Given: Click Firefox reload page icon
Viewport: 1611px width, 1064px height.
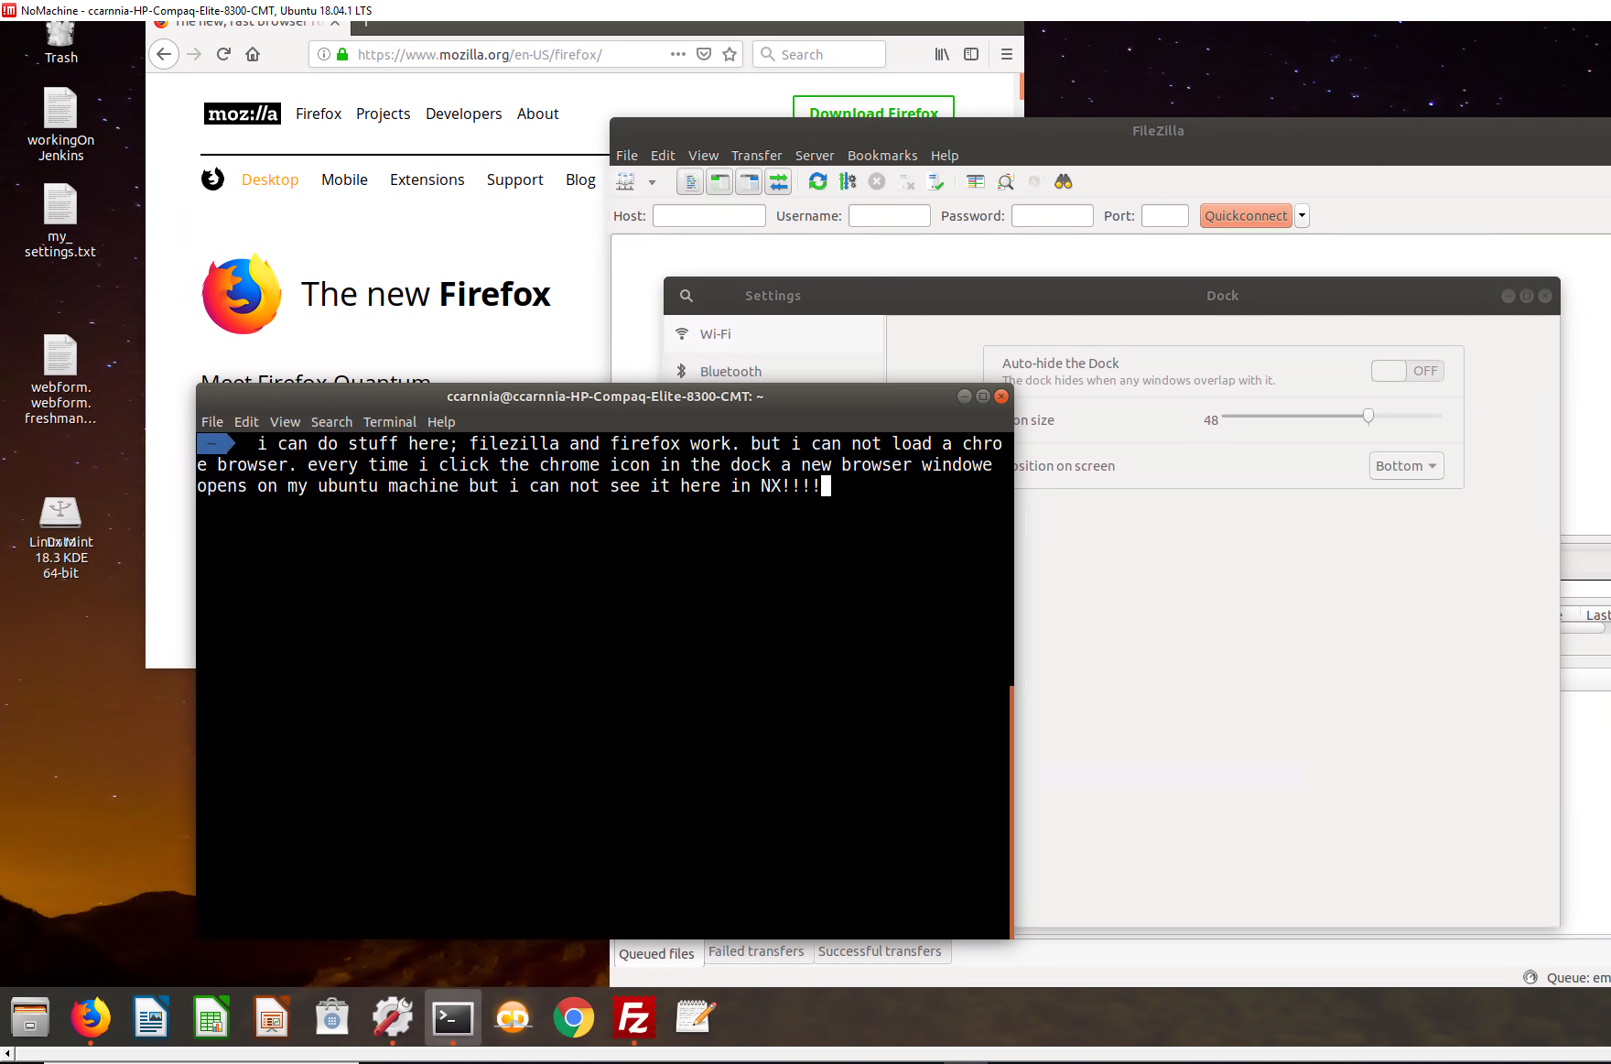Looking at the screenshot, I should pos(223,54).
